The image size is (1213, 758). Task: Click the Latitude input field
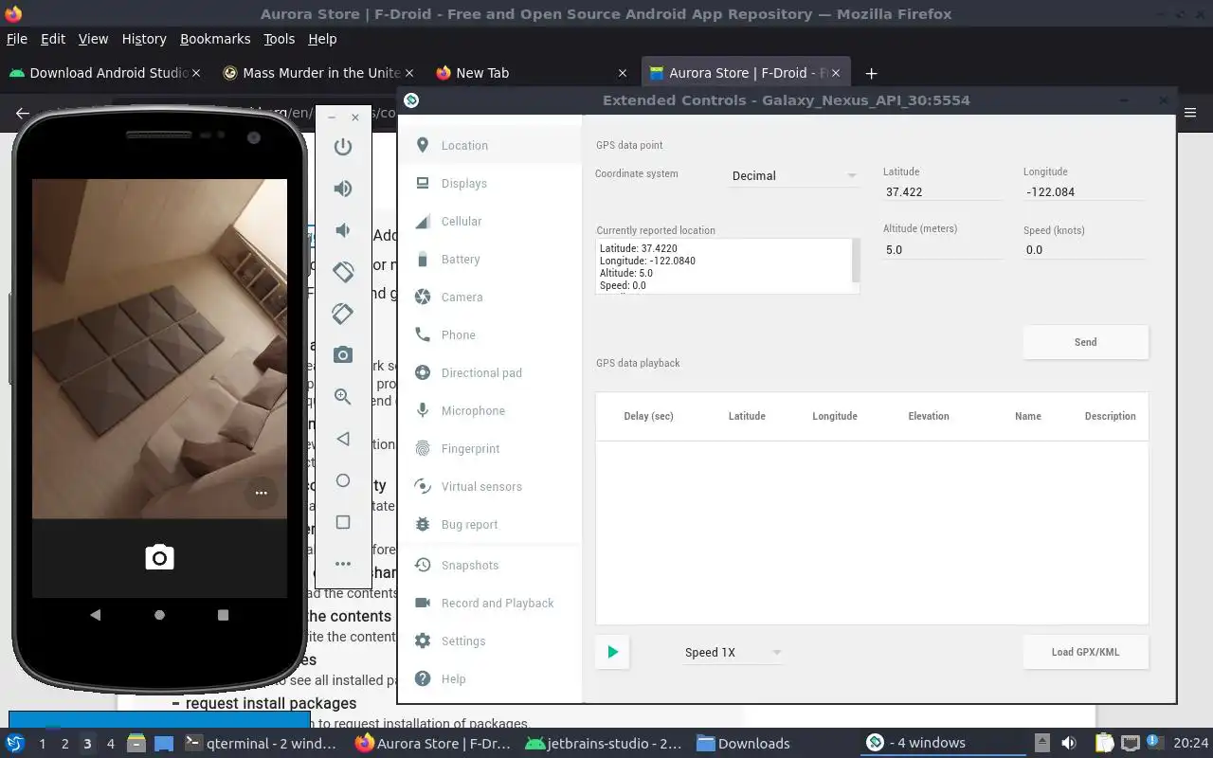(942, 191)
